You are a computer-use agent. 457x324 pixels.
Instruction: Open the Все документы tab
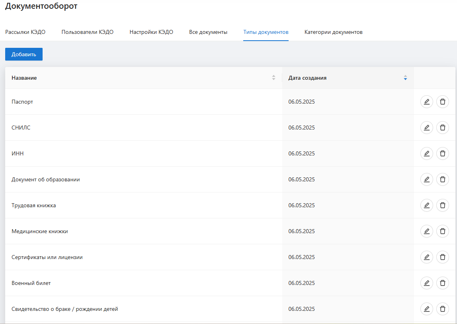point(208,32)
